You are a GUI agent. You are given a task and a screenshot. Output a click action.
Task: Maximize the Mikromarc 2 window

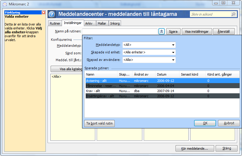coord(223,3)
